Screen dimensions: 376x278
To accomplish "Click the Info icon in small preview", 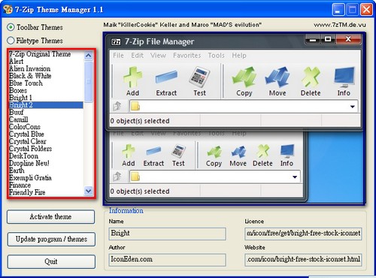I will (287, 151).
